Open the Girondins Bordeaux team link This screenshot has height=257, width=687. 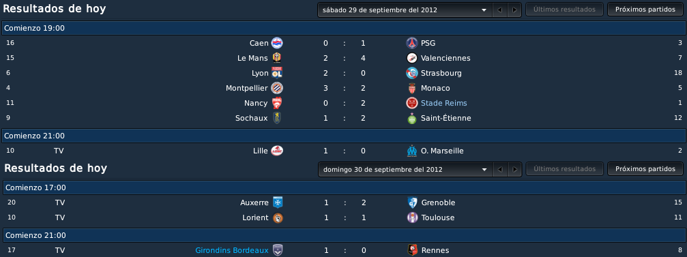click(232, 250)
